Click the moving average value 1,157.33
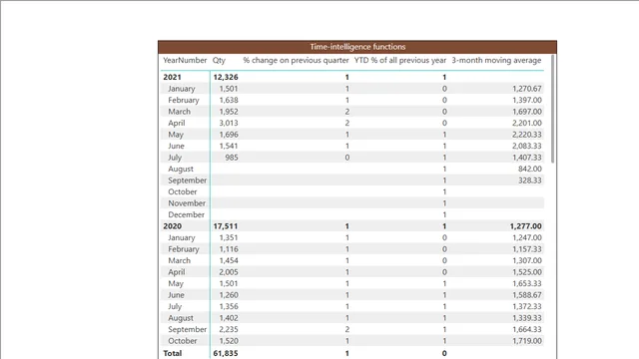 (x=527, y=249)
